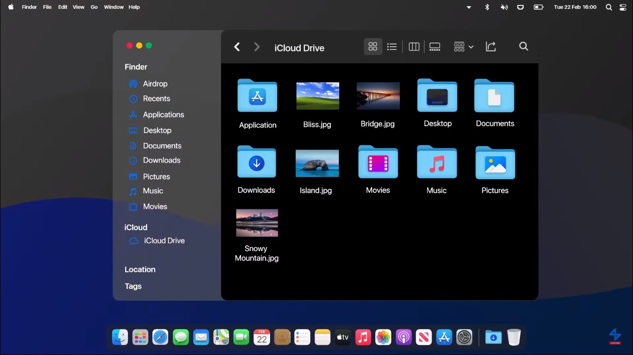Toggle Bluetooth from the menu bar
Screen dimensions: 633x355
[487, 7]
